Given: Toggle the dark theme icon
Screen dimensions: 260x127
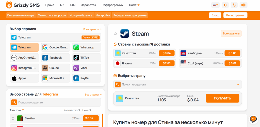Looking at the screenshot, I should 225,5.
